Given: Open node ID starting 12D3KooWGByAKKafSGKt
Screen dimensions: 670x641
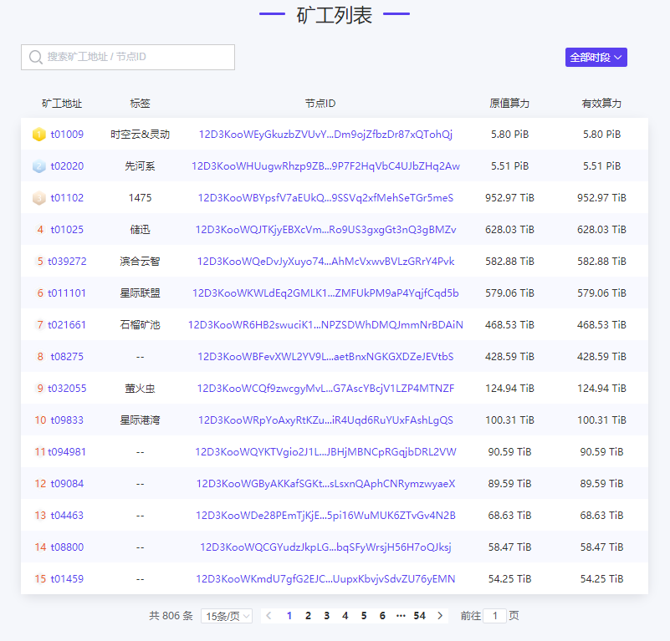Looking at the screenshot, I should [325, 483].
